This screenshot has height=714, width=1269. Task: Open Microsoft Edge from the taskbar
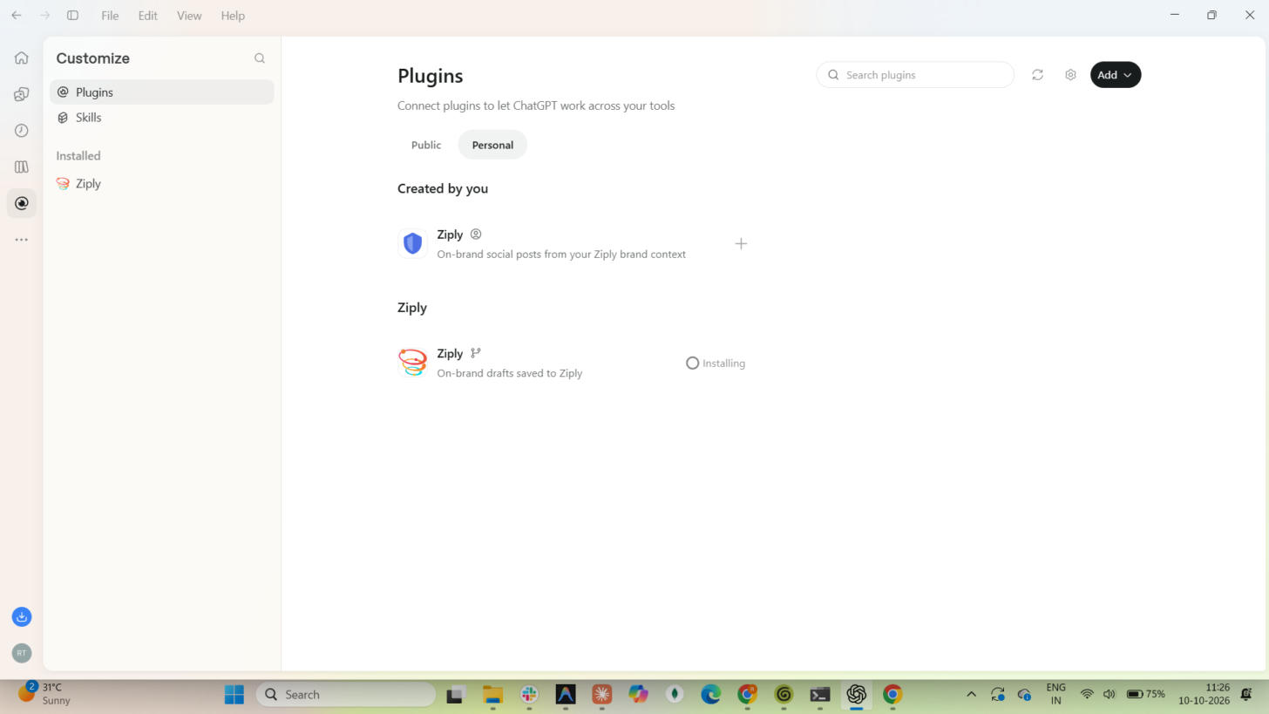pyautogui.click(x=711, y=695)
